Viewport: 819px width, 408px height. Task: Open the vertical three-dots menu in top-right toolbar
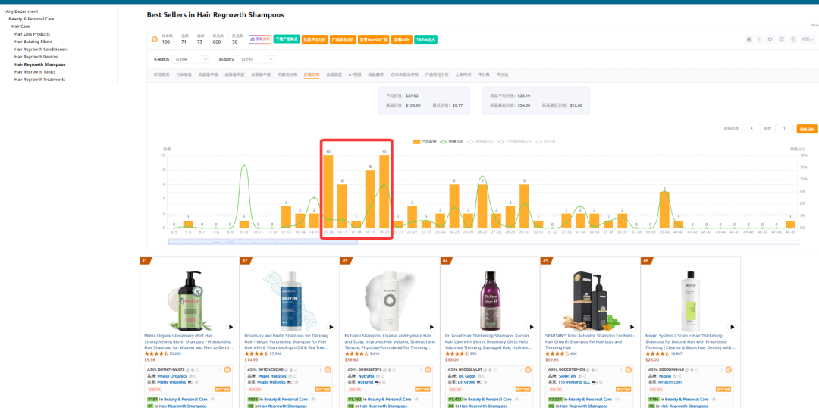[759, 39]
